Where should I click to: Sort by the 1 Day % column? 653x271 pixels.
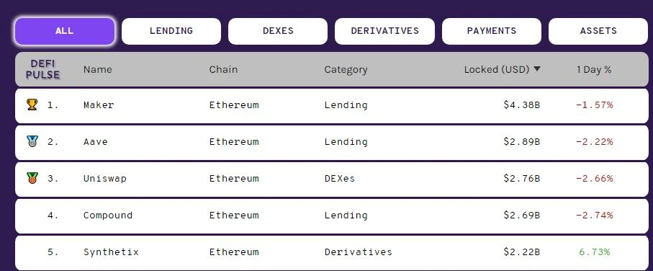[x=594, y=70]
